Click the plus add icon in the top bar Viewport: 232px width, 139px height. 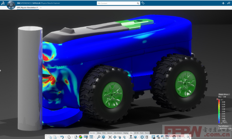pos(223,3)
